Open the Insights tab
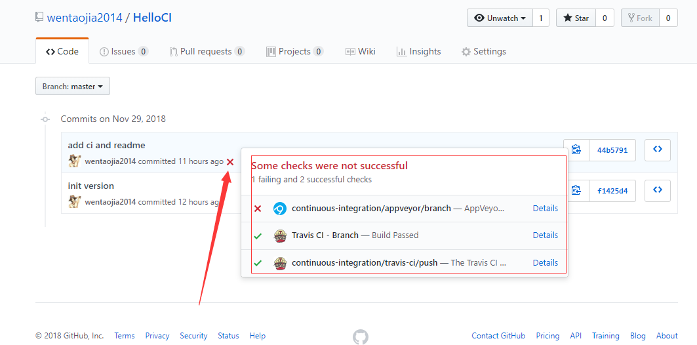 tap(419, 52)
